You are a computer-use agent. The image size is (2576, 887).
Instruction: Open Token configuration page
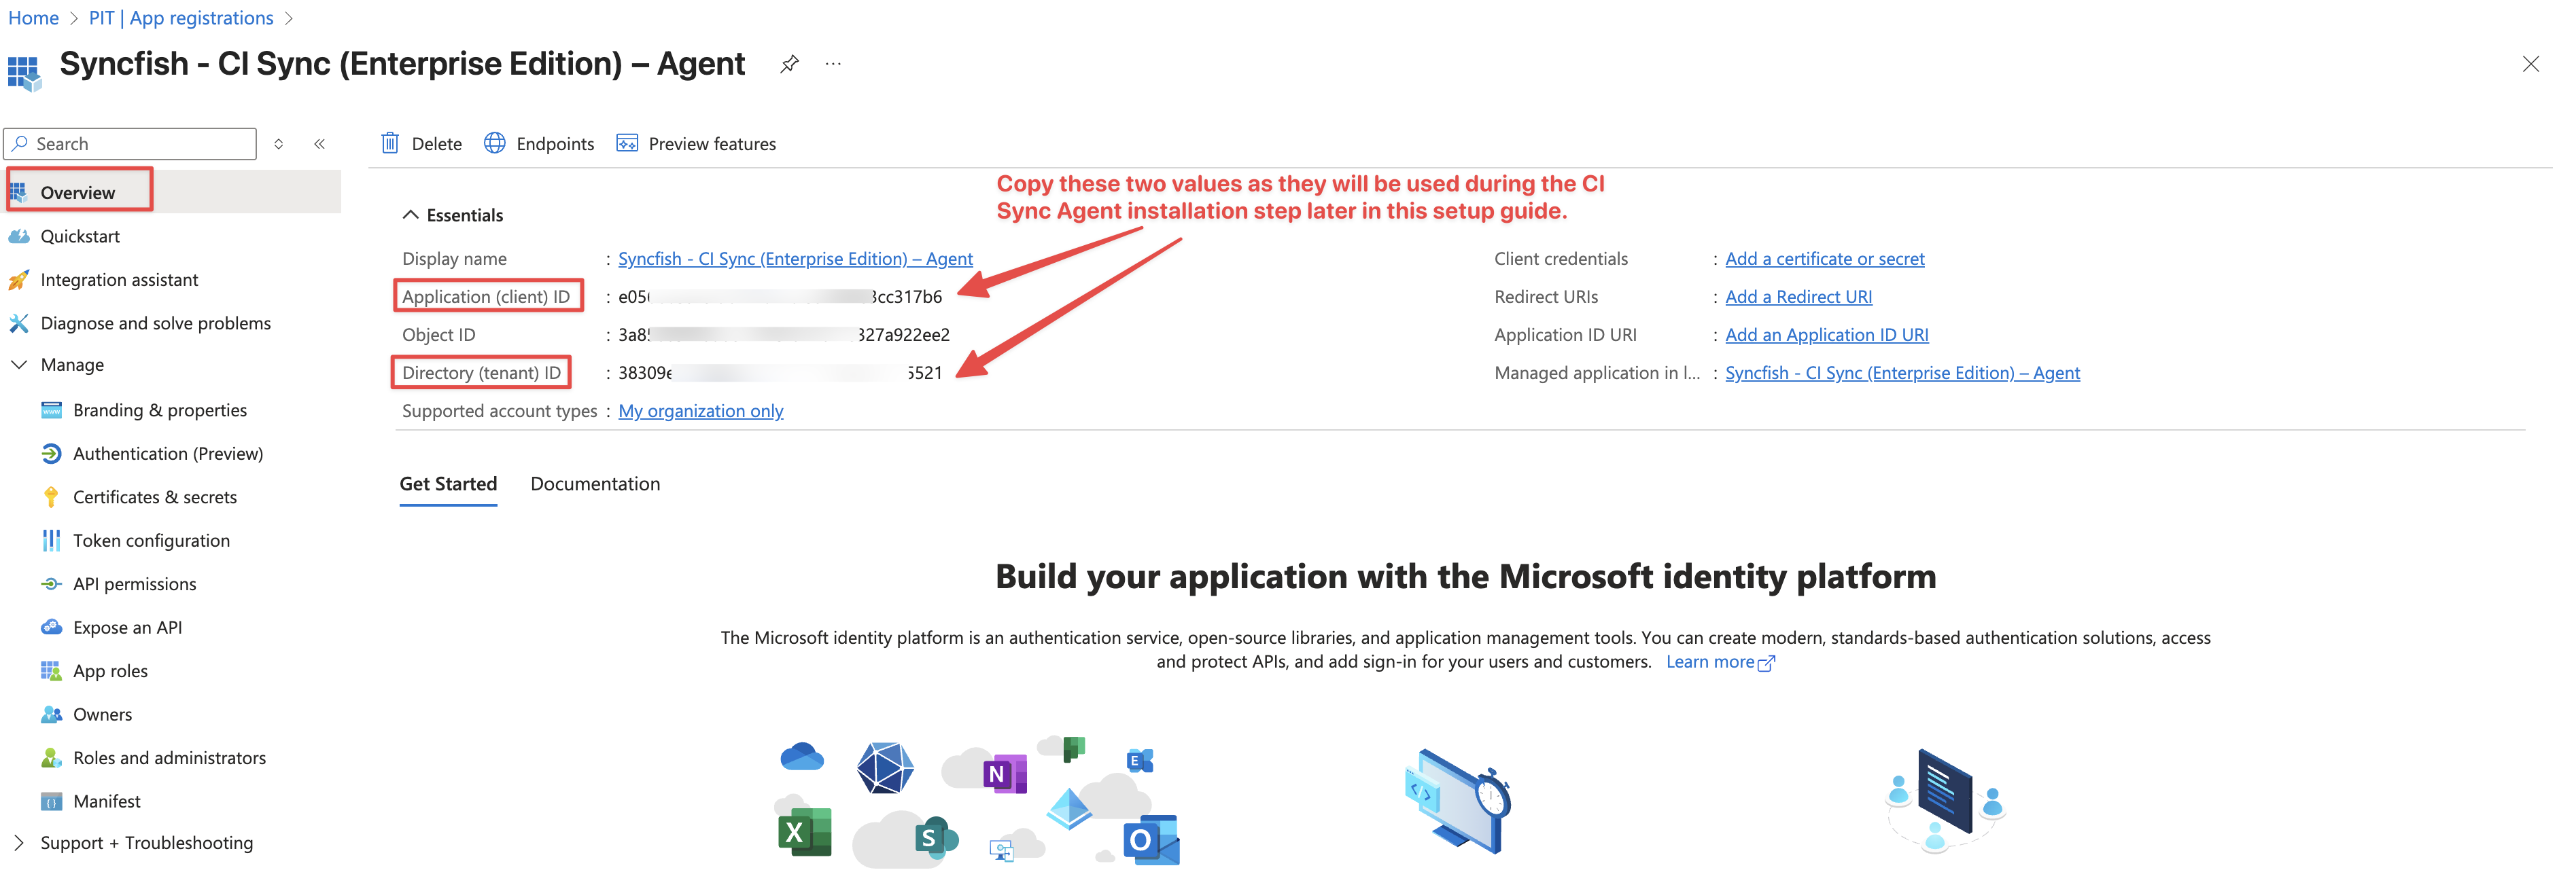pos(151,541)
